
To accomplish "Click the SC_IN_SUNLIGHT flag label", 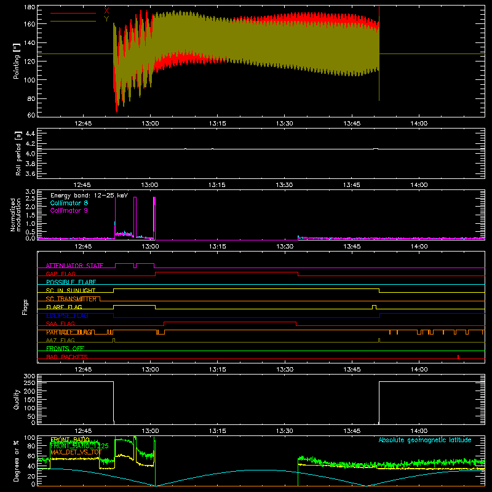I will point(71,290).
